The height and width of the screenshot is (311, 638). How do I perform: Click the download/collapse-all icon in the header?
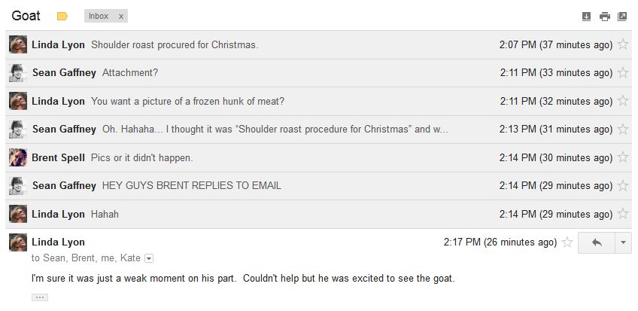587,17
